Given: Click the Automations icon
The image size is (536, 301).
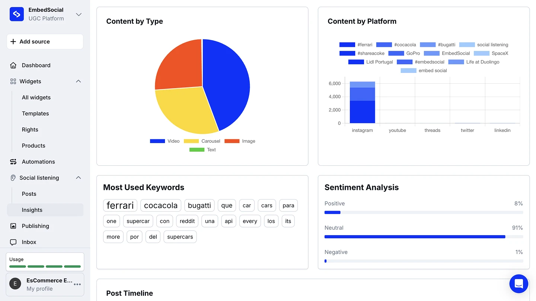Looking at the screenshot, I should (13, 162).
